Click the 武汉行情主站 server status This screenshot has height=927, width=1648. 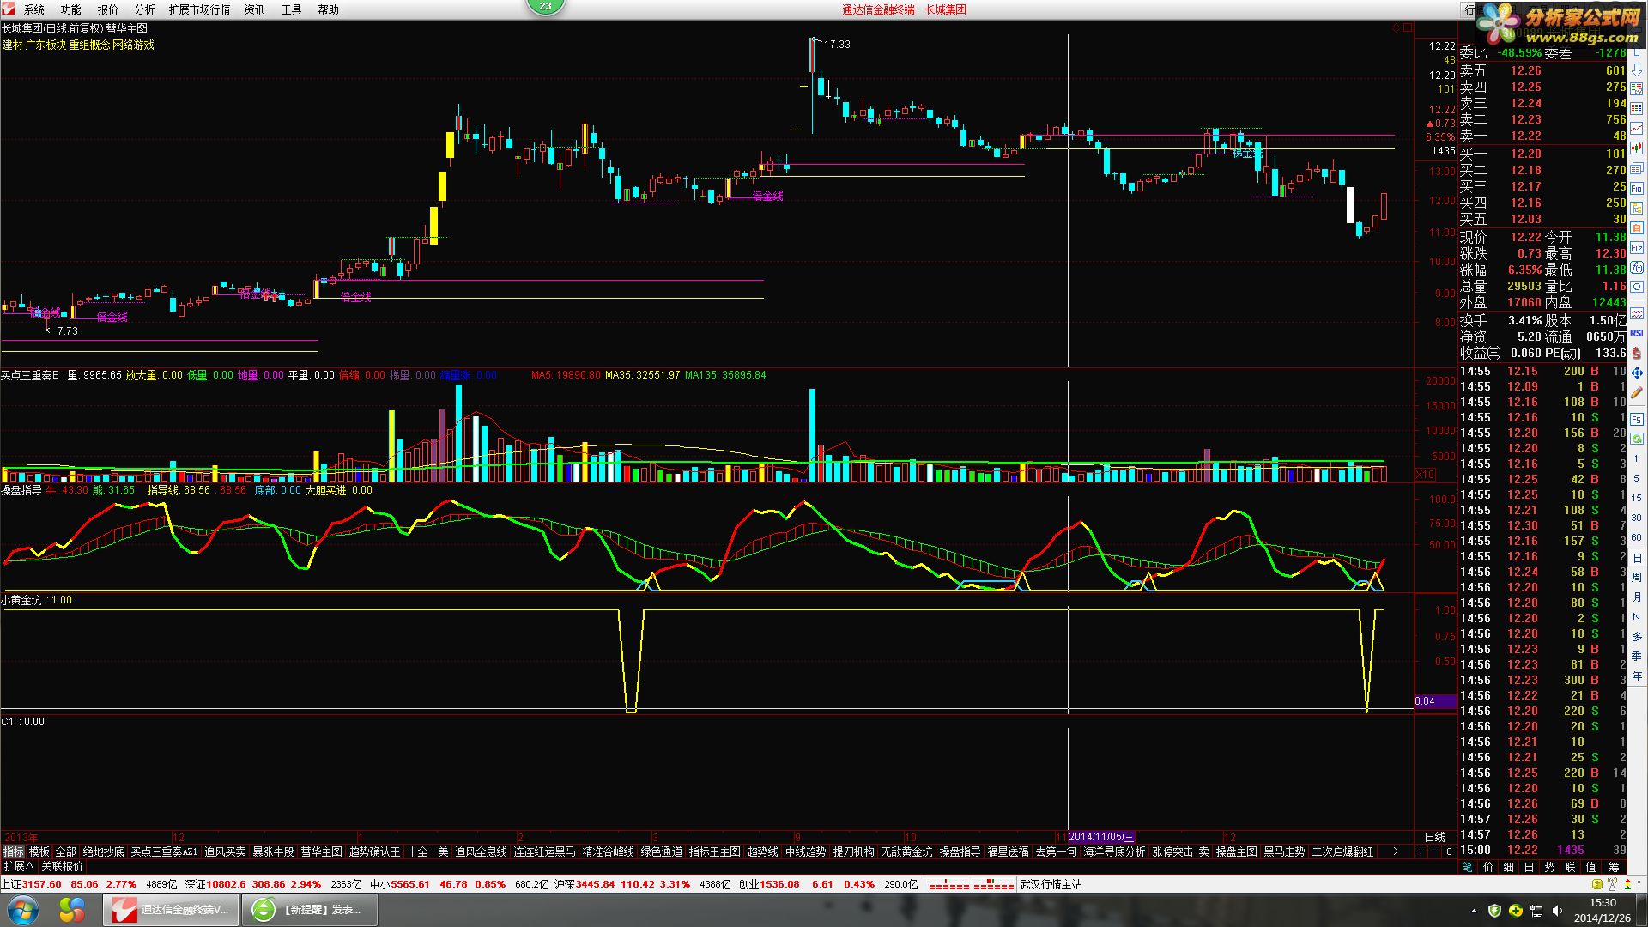[x=1051, y=884]
